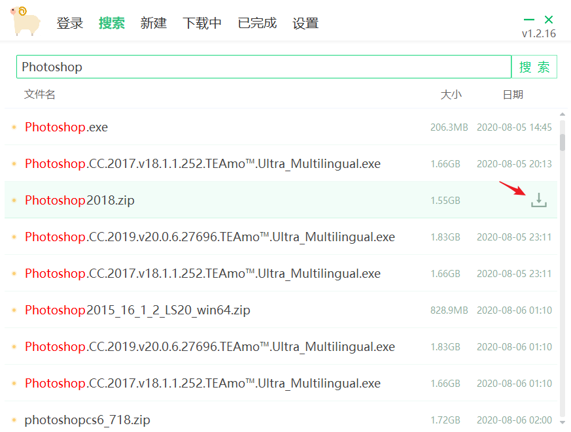The image size is (571, 432).
Task: Sort by 日期 date column header
Action: 513,95
